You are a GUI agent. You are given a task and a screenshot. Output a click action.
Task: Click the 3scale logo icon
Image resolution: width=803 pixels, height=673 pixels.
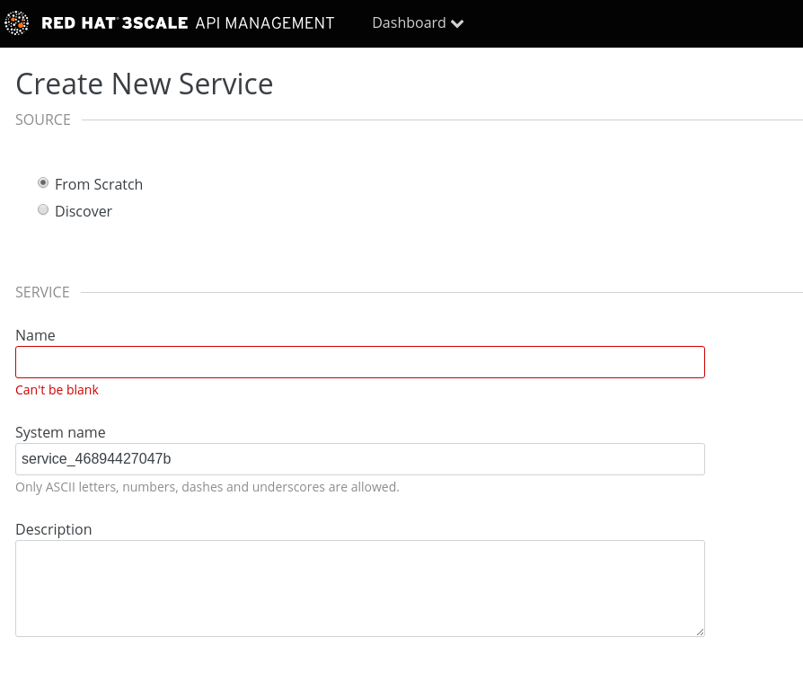coord(17,23)
